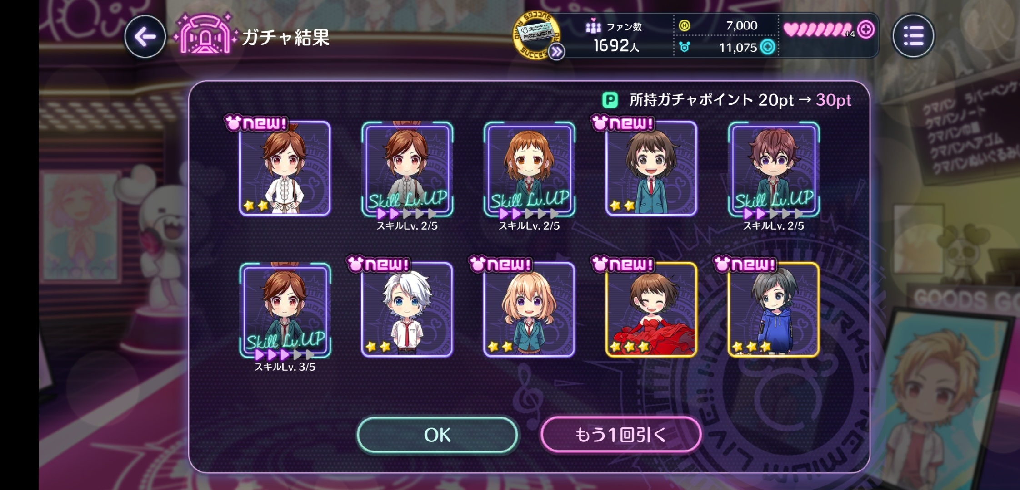Open the white-haired new character card

pyautogui.click(x=407, y=309)
